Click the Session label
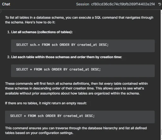The height and width of the screenshot is (140, 162). click(82, 4)
